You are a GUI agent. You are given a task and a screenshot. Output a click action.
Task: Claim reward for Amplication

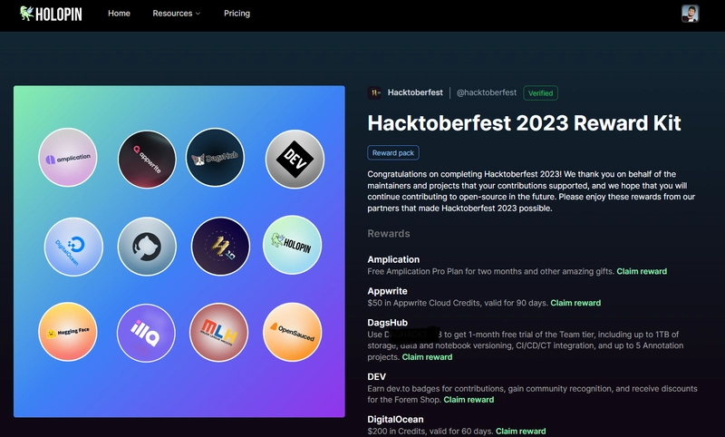tap(642, 271)
